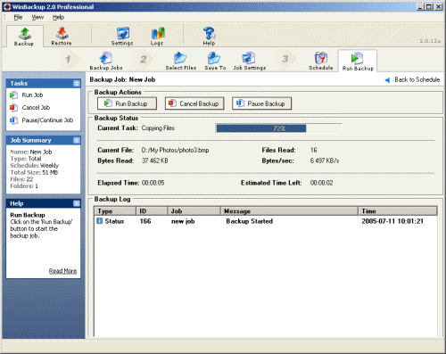446x354 pixels.
Task: Click Bytes/sec value 6 497 KB/s
Action: point(325,161)
